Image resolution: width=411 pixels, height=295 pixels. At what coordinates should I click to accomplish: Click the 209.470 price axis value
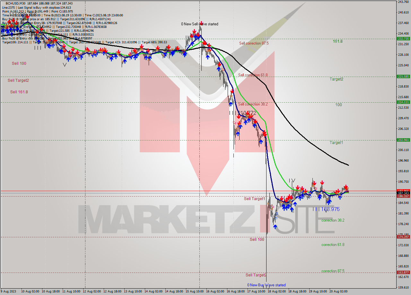pos(404,118)
